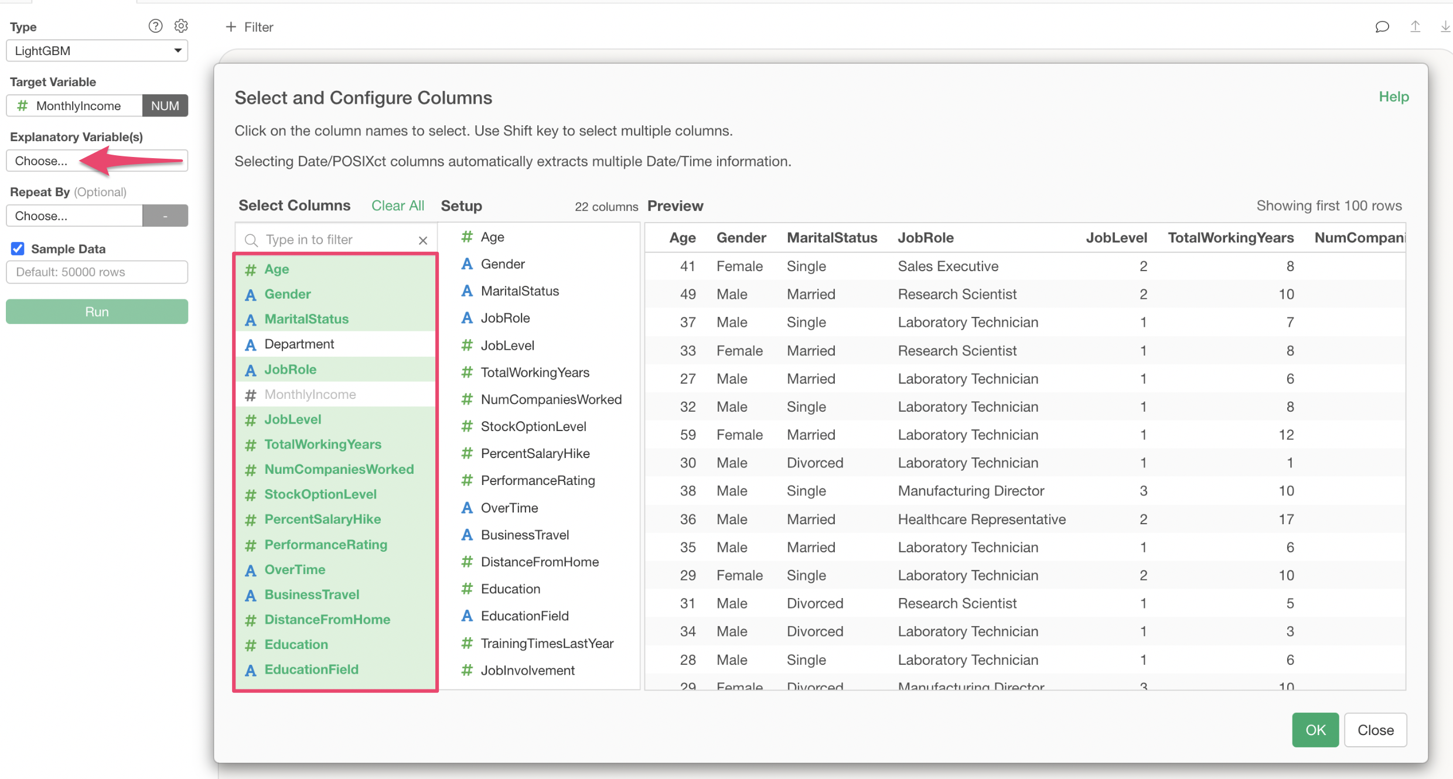Open the analytics settings gear icon
Image resolution: width=1453 pixels, height=779 pixels.
(x=181, y=26)
